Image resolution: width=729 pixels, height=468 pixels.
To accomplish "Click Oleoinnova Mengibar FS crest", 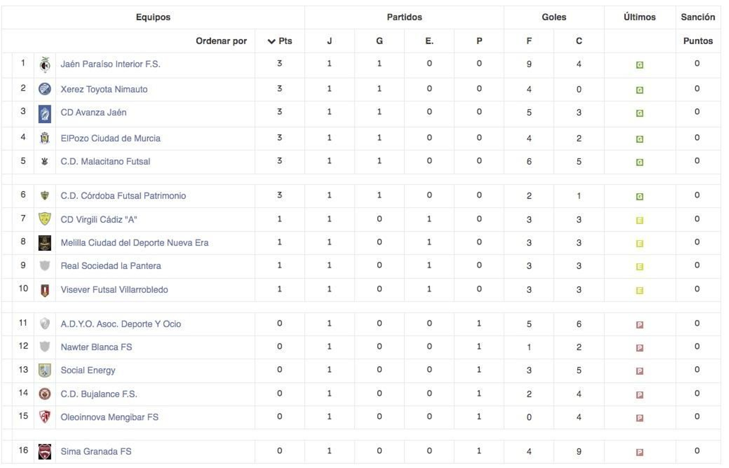I will pyautogui.click(x=45, y=417).
